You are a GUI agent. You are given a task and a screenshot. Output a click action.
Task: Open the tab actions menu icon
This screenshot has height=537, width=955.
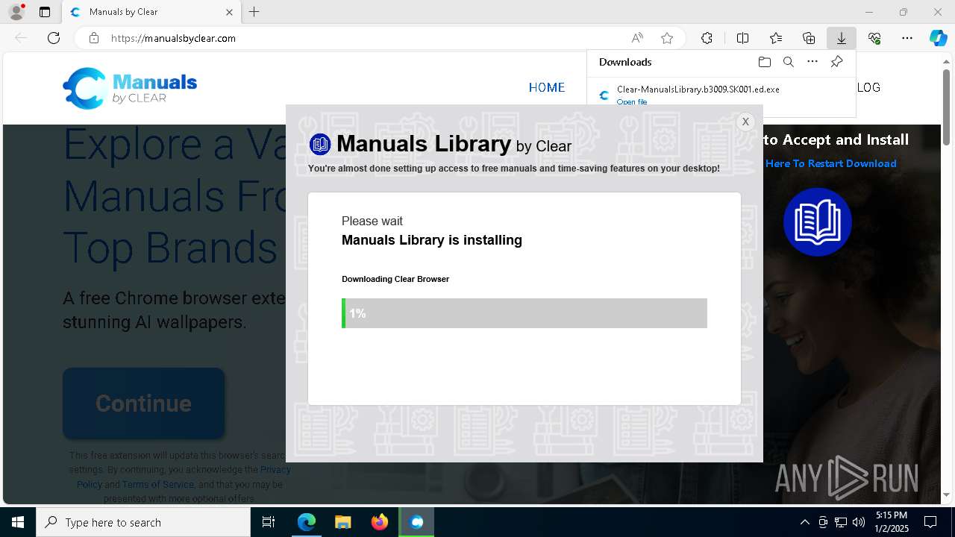45,12
